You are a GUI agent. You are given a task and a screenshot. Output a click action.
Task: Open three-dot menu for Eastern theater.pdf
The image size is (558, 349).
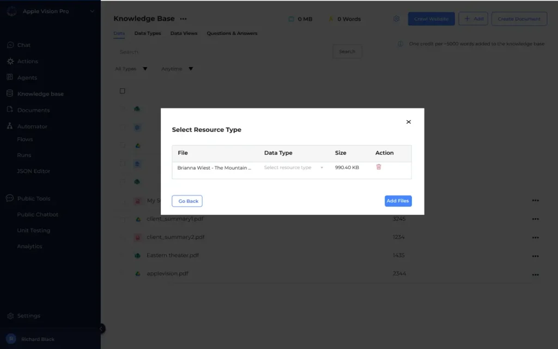[x=535, y=256]
